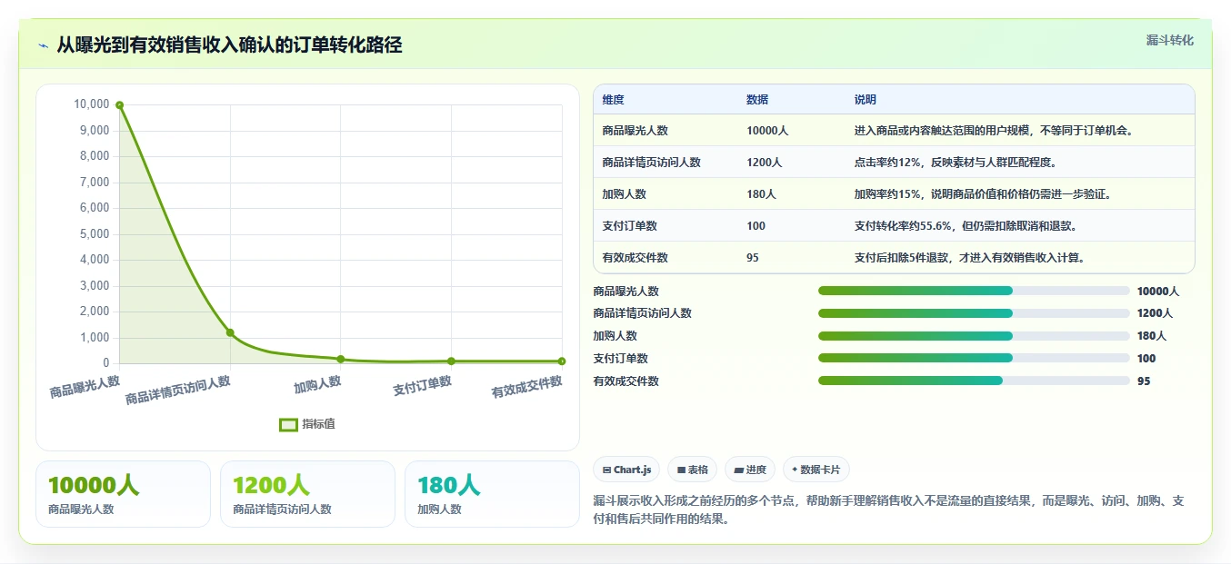Select the 商品详情页访问人数 cell in the table
Viewport: 1231px width, 564px height.
click(x=651, y=163)
